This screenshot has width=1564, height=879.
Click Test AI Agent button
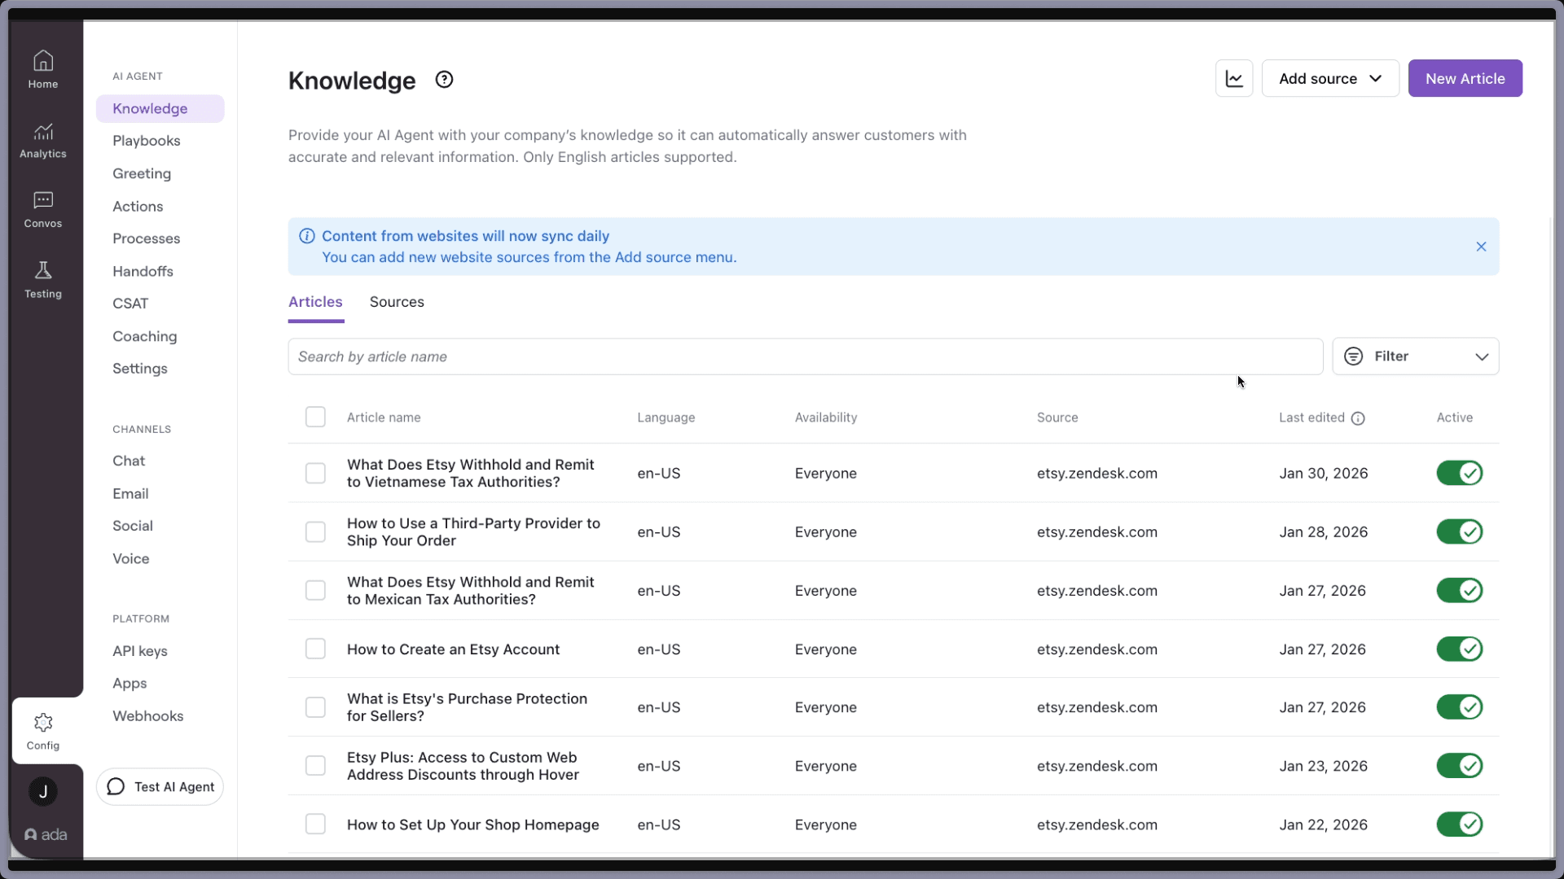160,787
